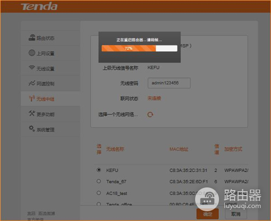This screenshot has height=221, width=271.
Task: Click 选择一个无线网络 label
Action: 118,114
